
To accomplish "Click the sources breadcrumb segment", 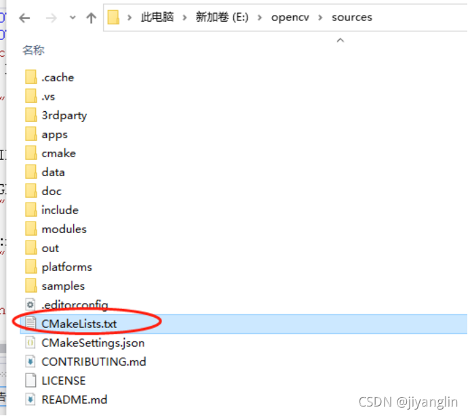I will tap(352, 18).
